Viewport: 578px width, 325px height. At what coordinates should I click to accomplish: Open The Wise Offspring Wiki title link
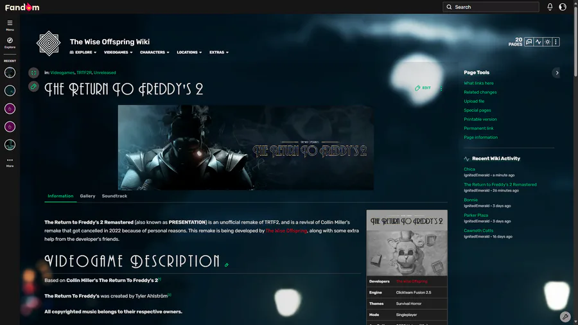(109, 42)
